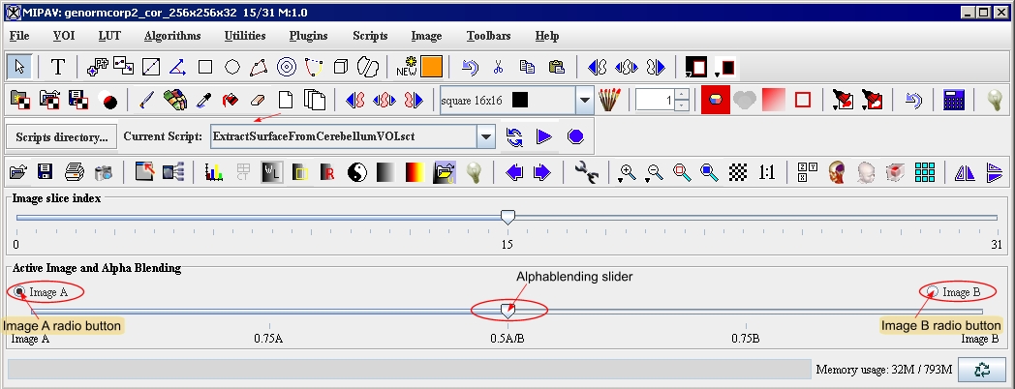
Task: Click the run script play icon
Action: click(x=544, y=136)
